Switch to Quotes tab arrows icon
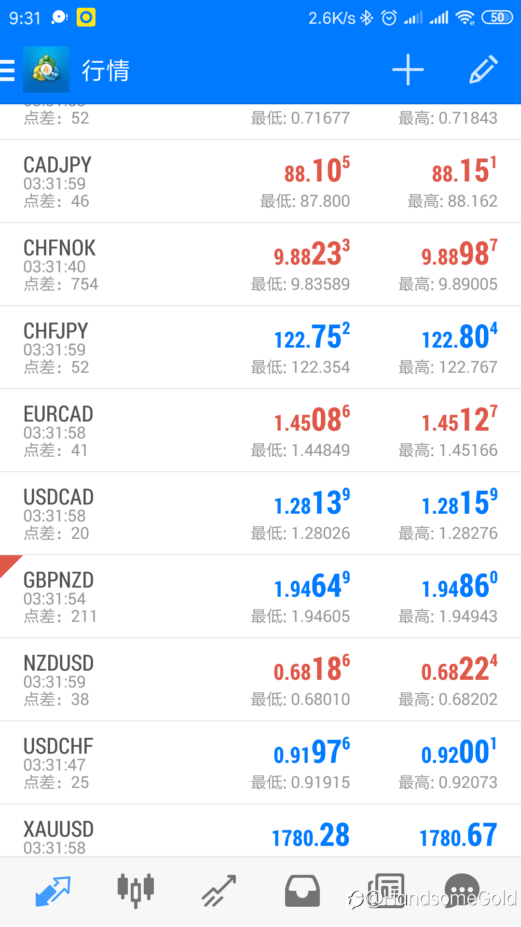Image resolution: width=521 pixels, height=927 pixels. point(53,891)
